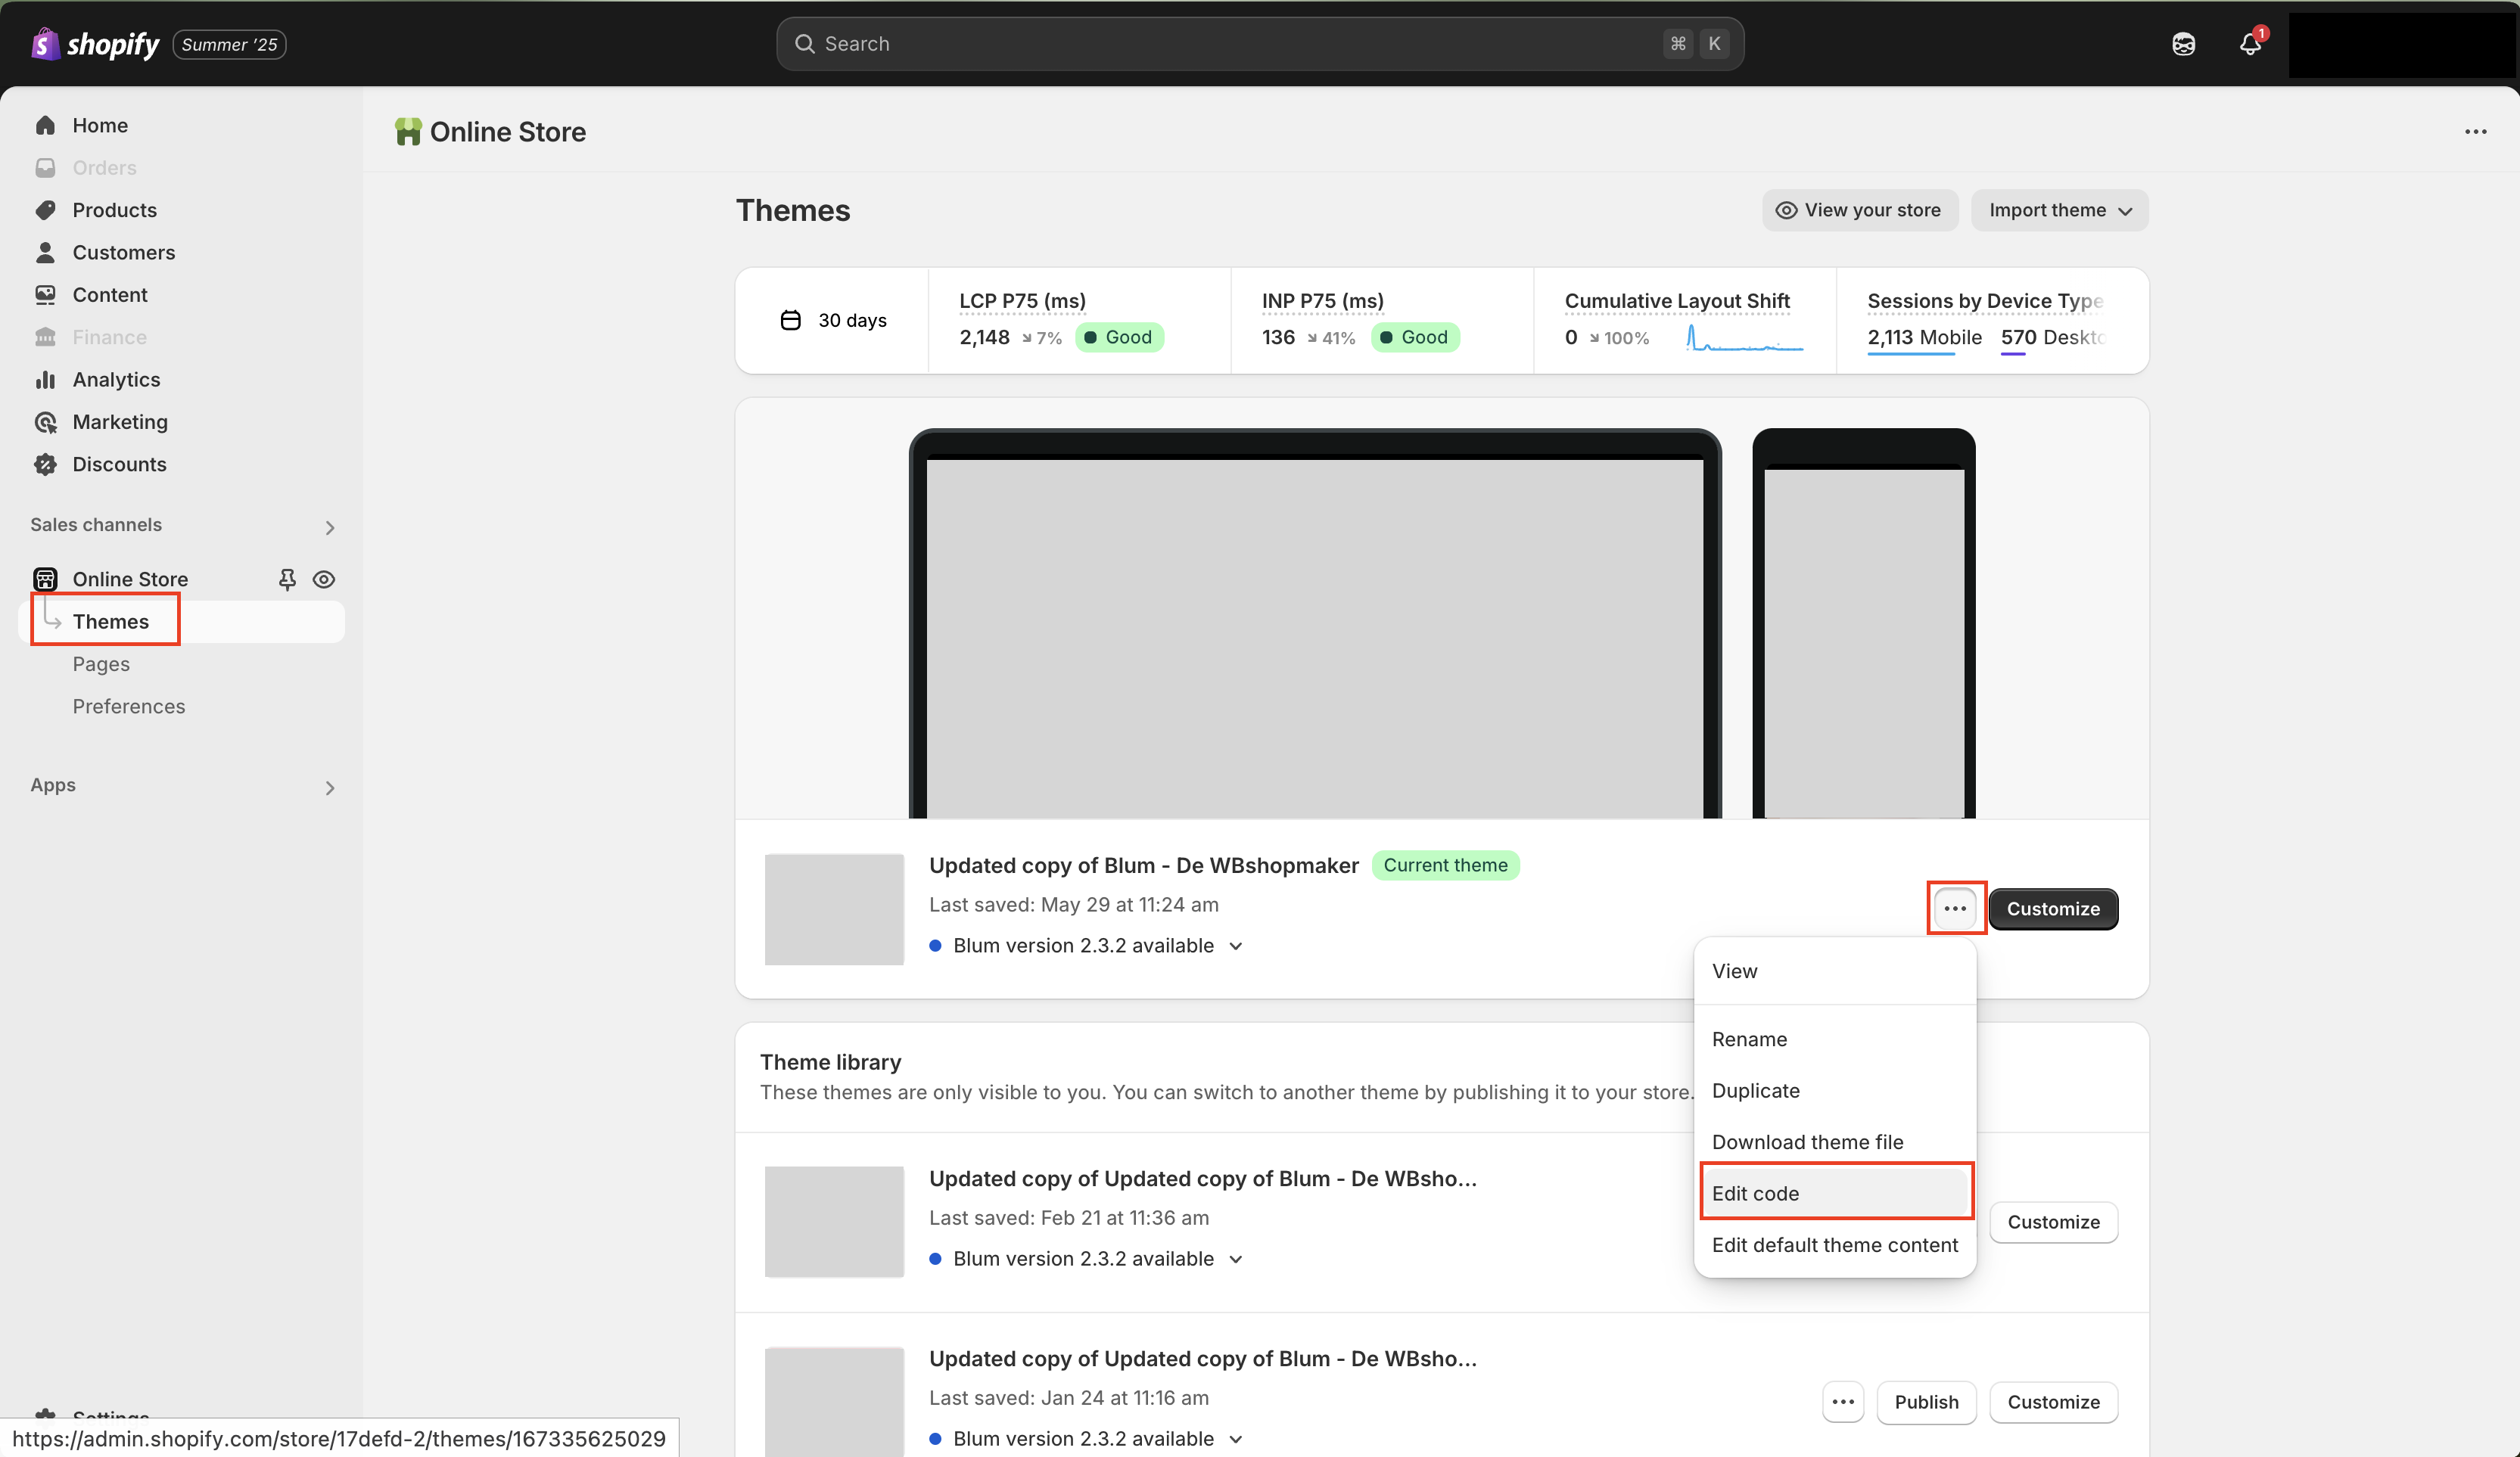This screenshot has height=1457, width=2520.
Task: Customize the Feb 21 library theme
Action: click(2053, 1221)
